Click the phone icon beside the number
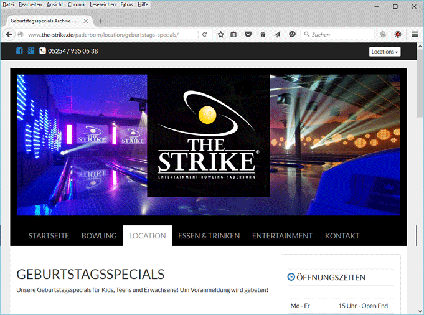Viewport: 424px width, 315px height. [x=42, y=50]
